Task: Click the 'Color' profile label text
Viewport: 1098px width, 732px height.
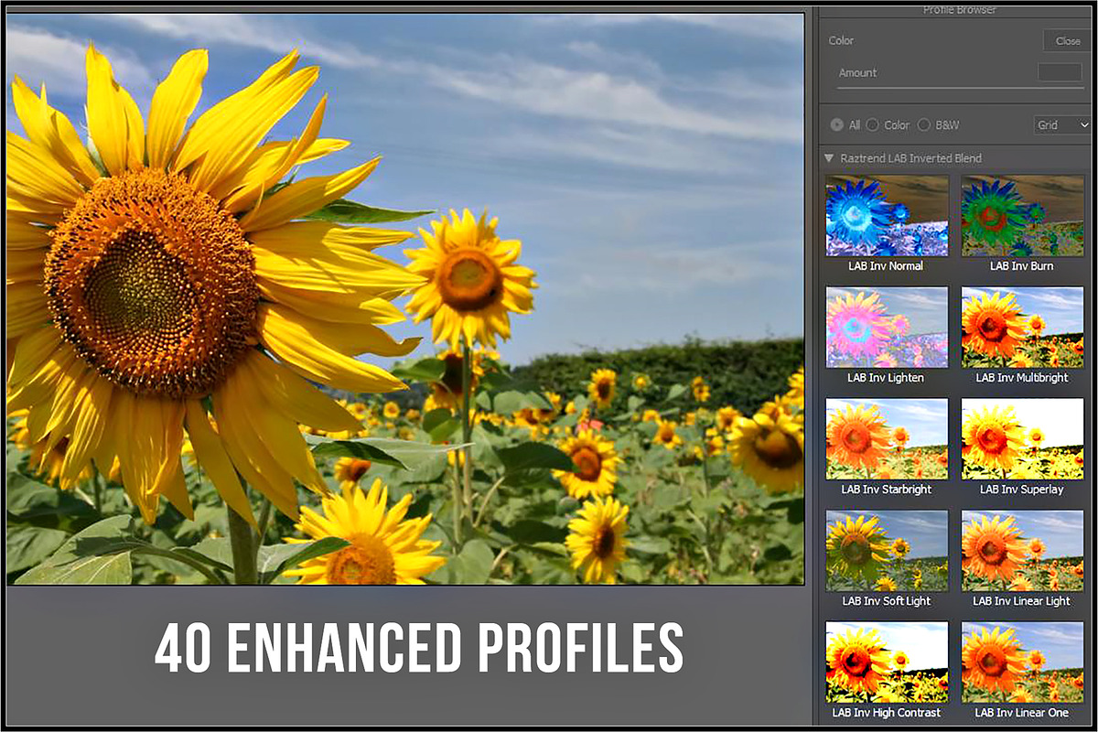Action: click(841, 40)
